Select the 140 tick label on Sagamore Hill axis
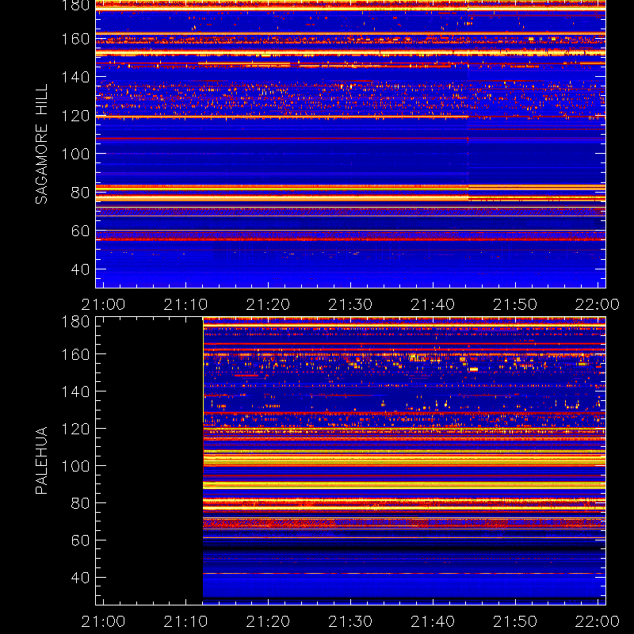This screenshot has width=634, height=634. click(75, 77)
